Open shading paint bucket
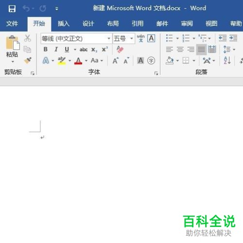This screenshot has height=243, width=243. pyautogui.click(x=170, y=61)
